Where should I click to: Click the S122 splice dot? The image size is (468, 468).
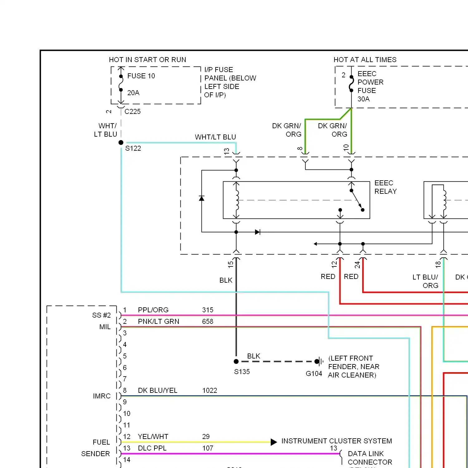click(121, 143)
